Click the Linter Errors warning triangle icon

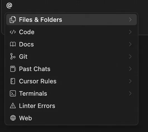click(13, 106)
